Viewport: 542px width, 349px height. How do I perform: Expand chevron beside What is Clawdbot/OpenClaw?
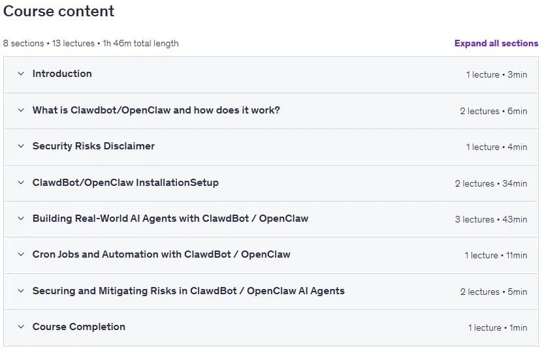coord(21,110)
